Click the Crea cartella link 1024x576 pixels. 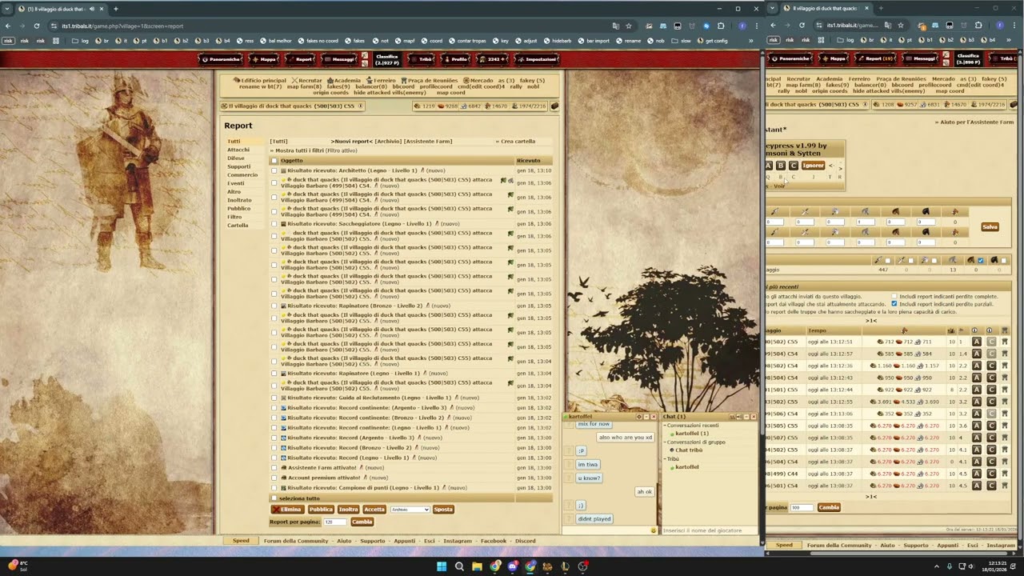click(516, 142)
